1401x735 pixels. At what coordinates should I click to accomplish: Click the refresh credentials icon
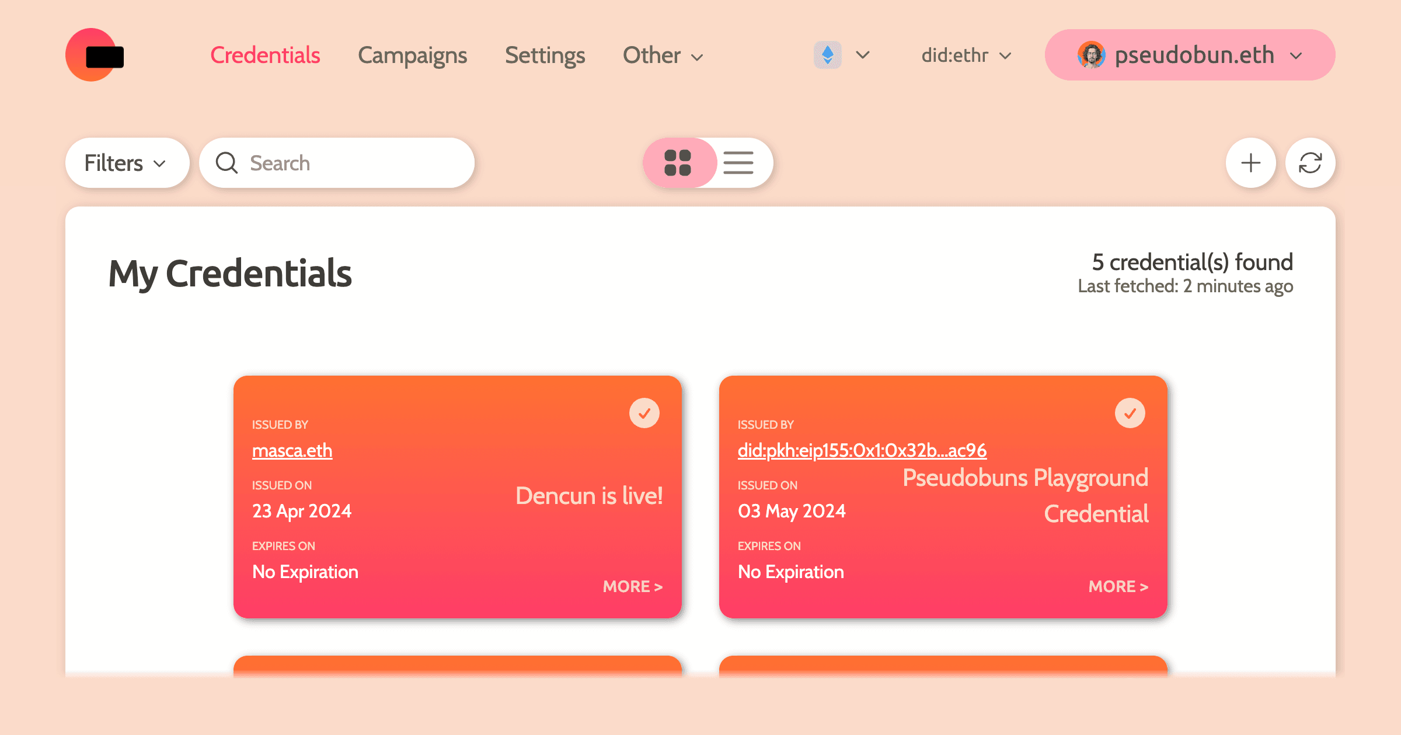[x=1310, y=163]
